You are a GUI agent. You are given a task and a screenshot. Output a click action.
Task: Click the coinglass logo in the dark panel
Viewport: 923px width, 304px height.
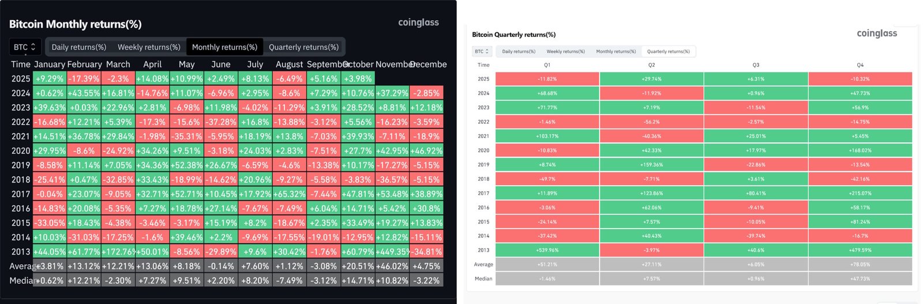[418, 22]
